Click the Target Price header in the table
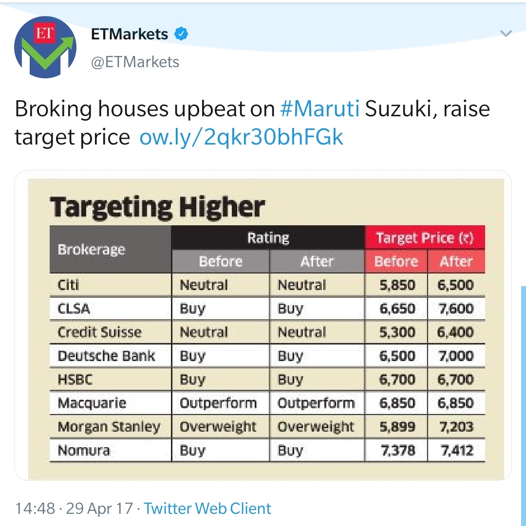Screen dimensions: 526x526 tap(424, 238)
